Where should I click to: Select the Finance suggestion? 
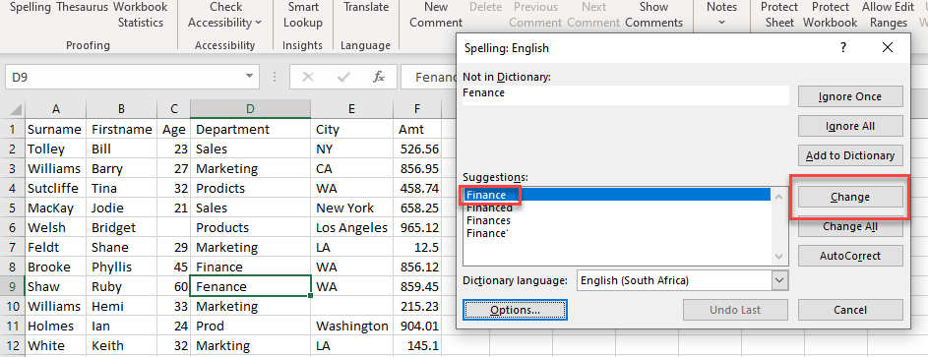click(617, 195)
